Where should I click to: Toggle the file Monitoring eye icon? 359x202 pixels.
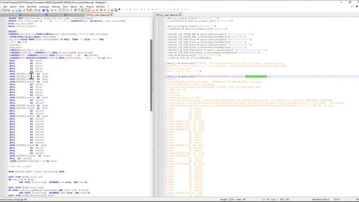pyautogui.click(x=97, y=10)
